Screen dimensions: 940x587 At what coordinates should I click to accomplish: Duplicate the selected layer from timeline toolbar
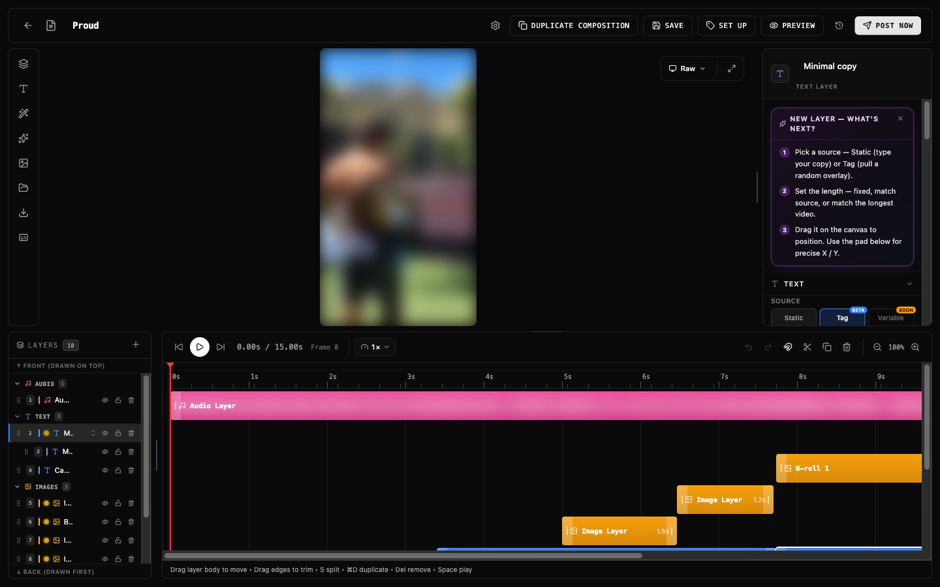(x=827, y=347)
